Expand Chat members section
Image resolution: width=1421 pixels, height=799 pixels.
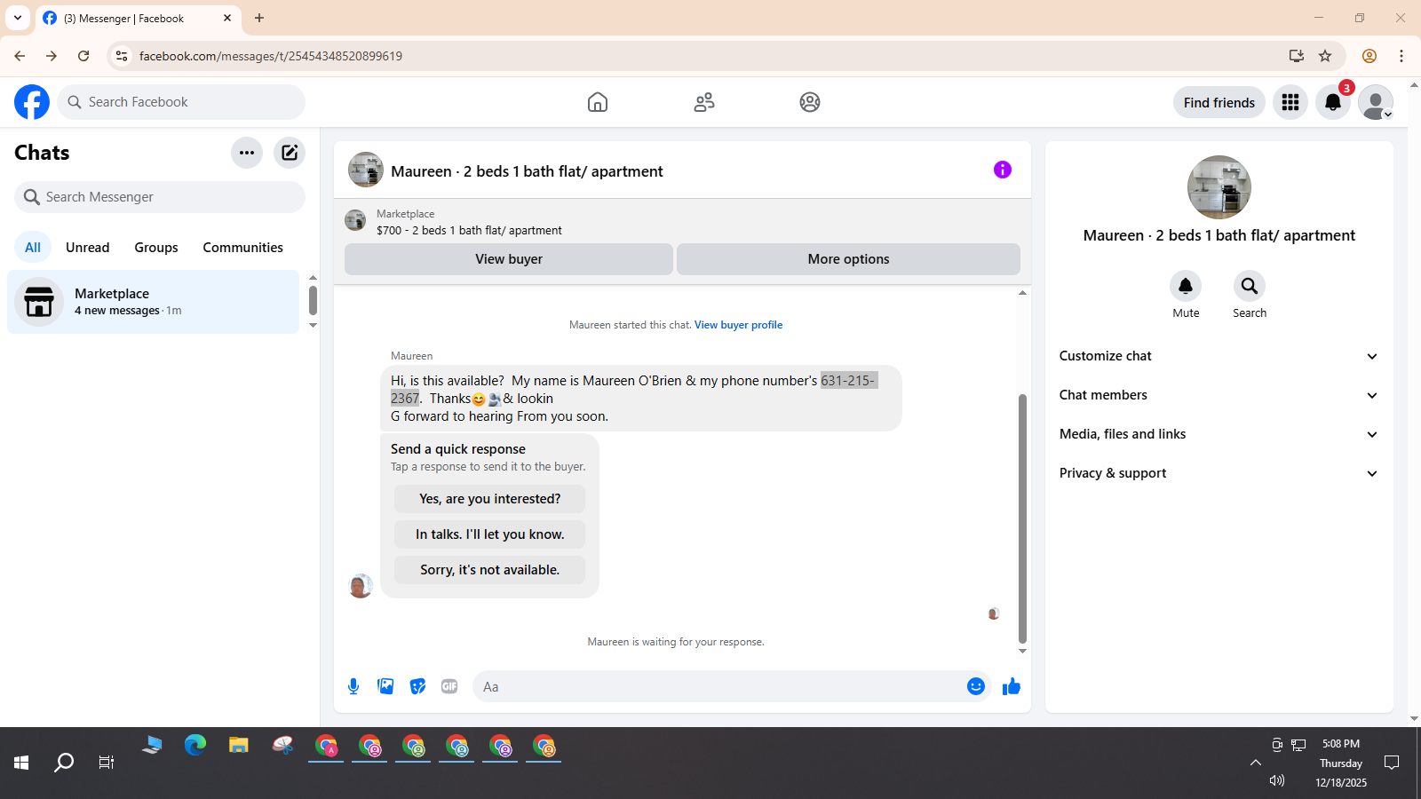click(x=1219, y=395)
